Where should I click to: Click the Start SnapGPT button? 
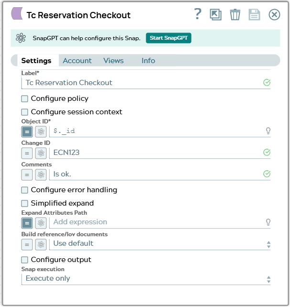169,38
